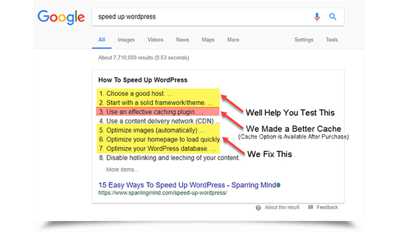Go to the Maps tab

(208, 40)
